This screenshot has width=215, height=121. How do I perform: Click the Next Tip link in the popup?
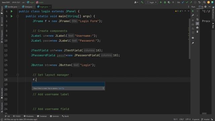click(61, 88)
